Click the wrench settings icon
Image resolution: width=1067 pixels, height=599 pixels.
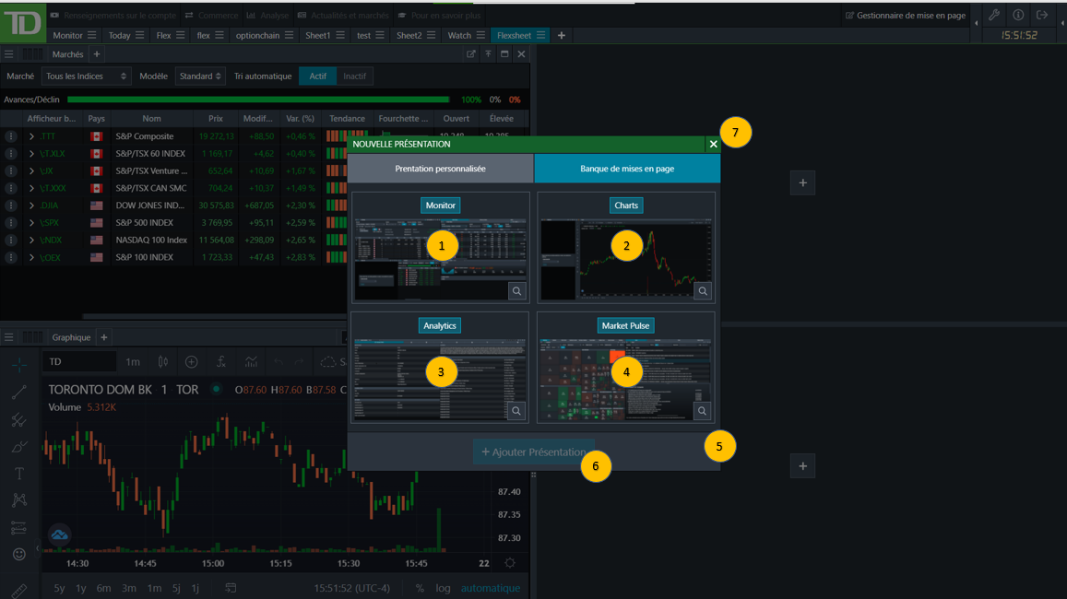tap(993, 15)
